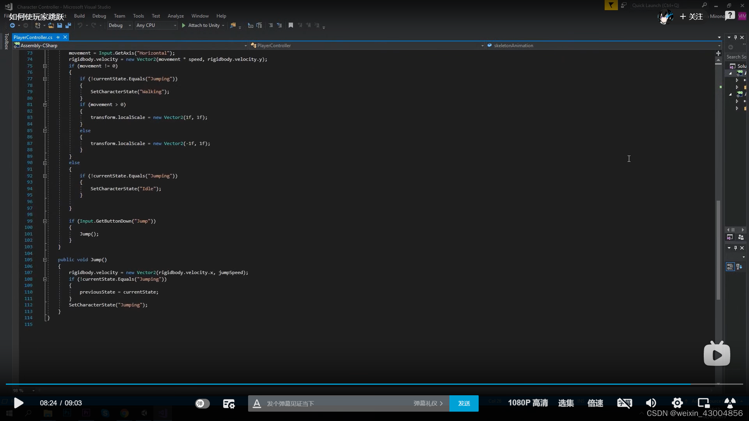Click the Save file icon
Screen dimensions: 749x421
(x=60, y=25)
